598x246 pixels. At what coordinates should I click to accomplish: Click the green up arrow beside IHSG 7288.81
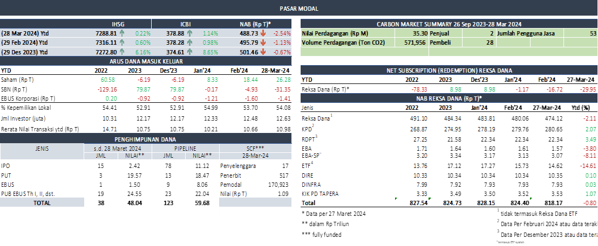(x=122, y=33)
